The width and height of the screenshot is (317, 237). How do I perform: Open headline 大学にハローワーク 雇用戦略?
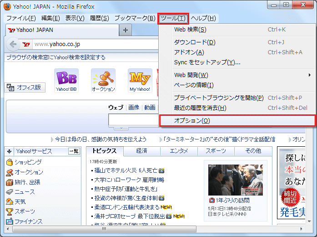[x=129, y=180]
